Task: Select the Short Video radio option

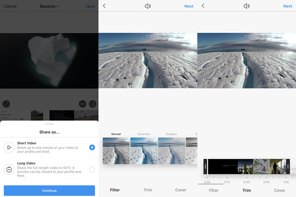Action: point(92,147)
